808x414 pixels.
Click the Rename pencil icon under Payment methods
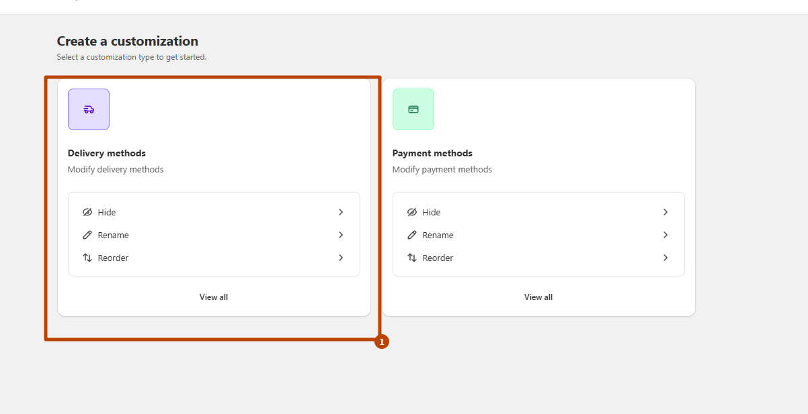412,235
